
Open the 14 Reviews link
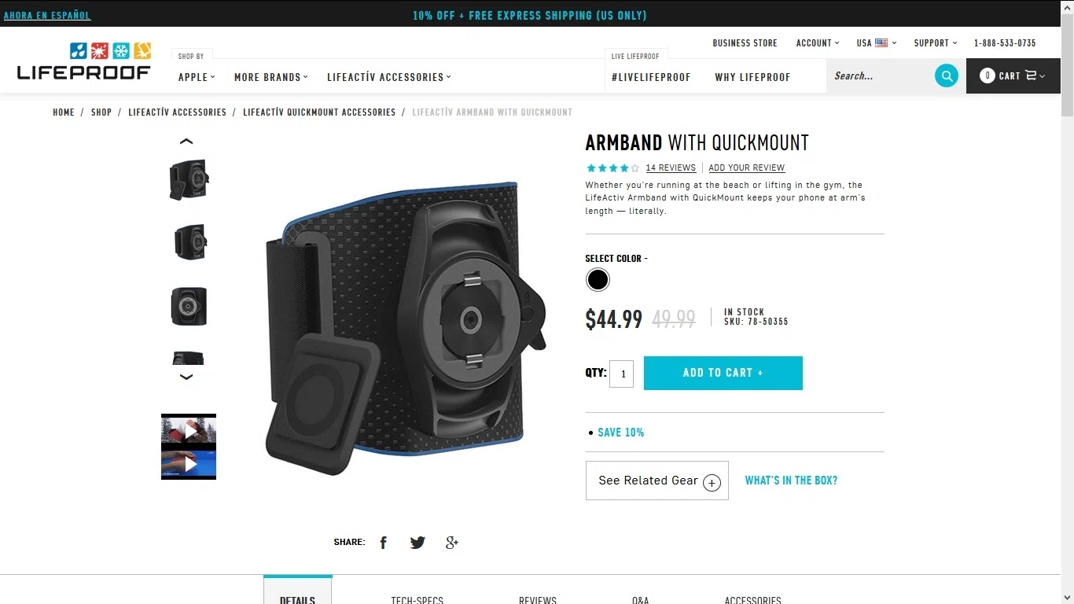671,168
